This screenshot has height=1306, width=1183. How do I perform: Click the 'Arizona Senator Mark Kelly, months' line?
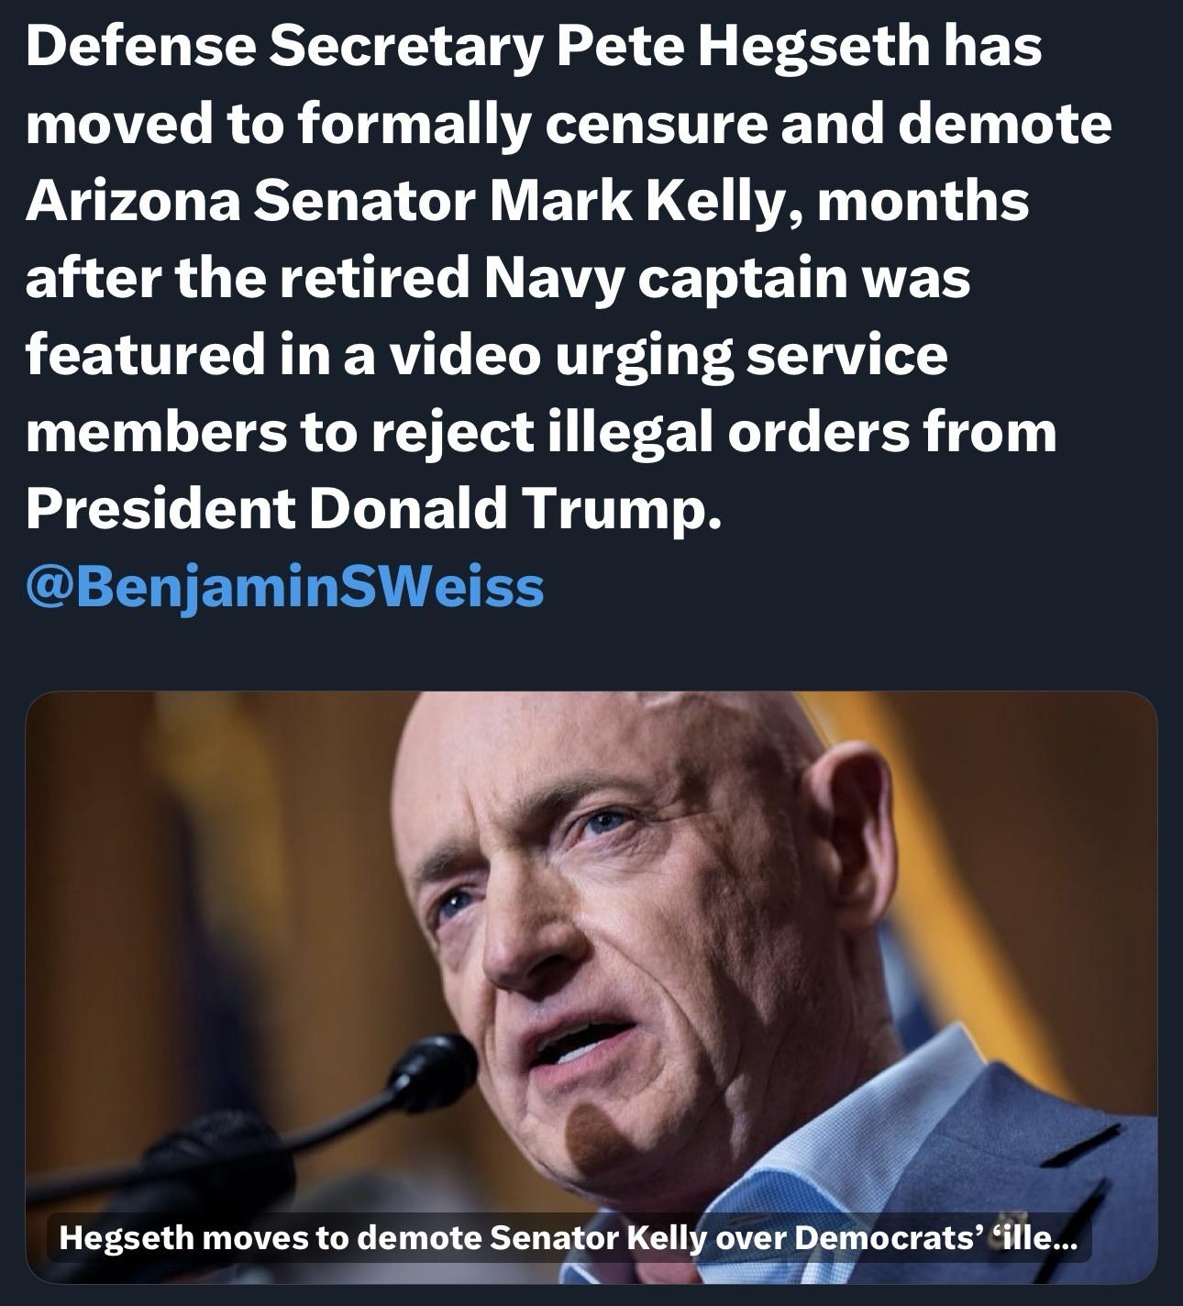527,202
